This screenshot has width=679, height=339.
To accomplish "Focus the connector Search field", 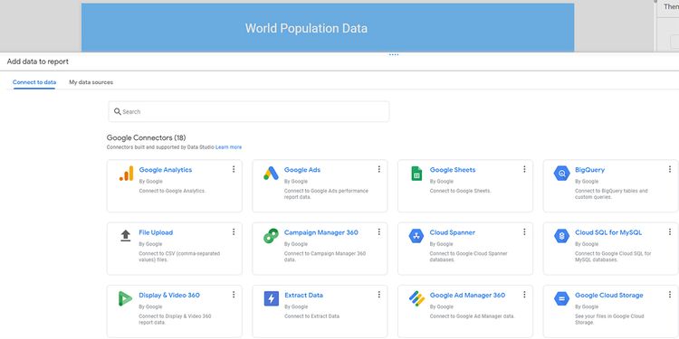I will point(249,111).
